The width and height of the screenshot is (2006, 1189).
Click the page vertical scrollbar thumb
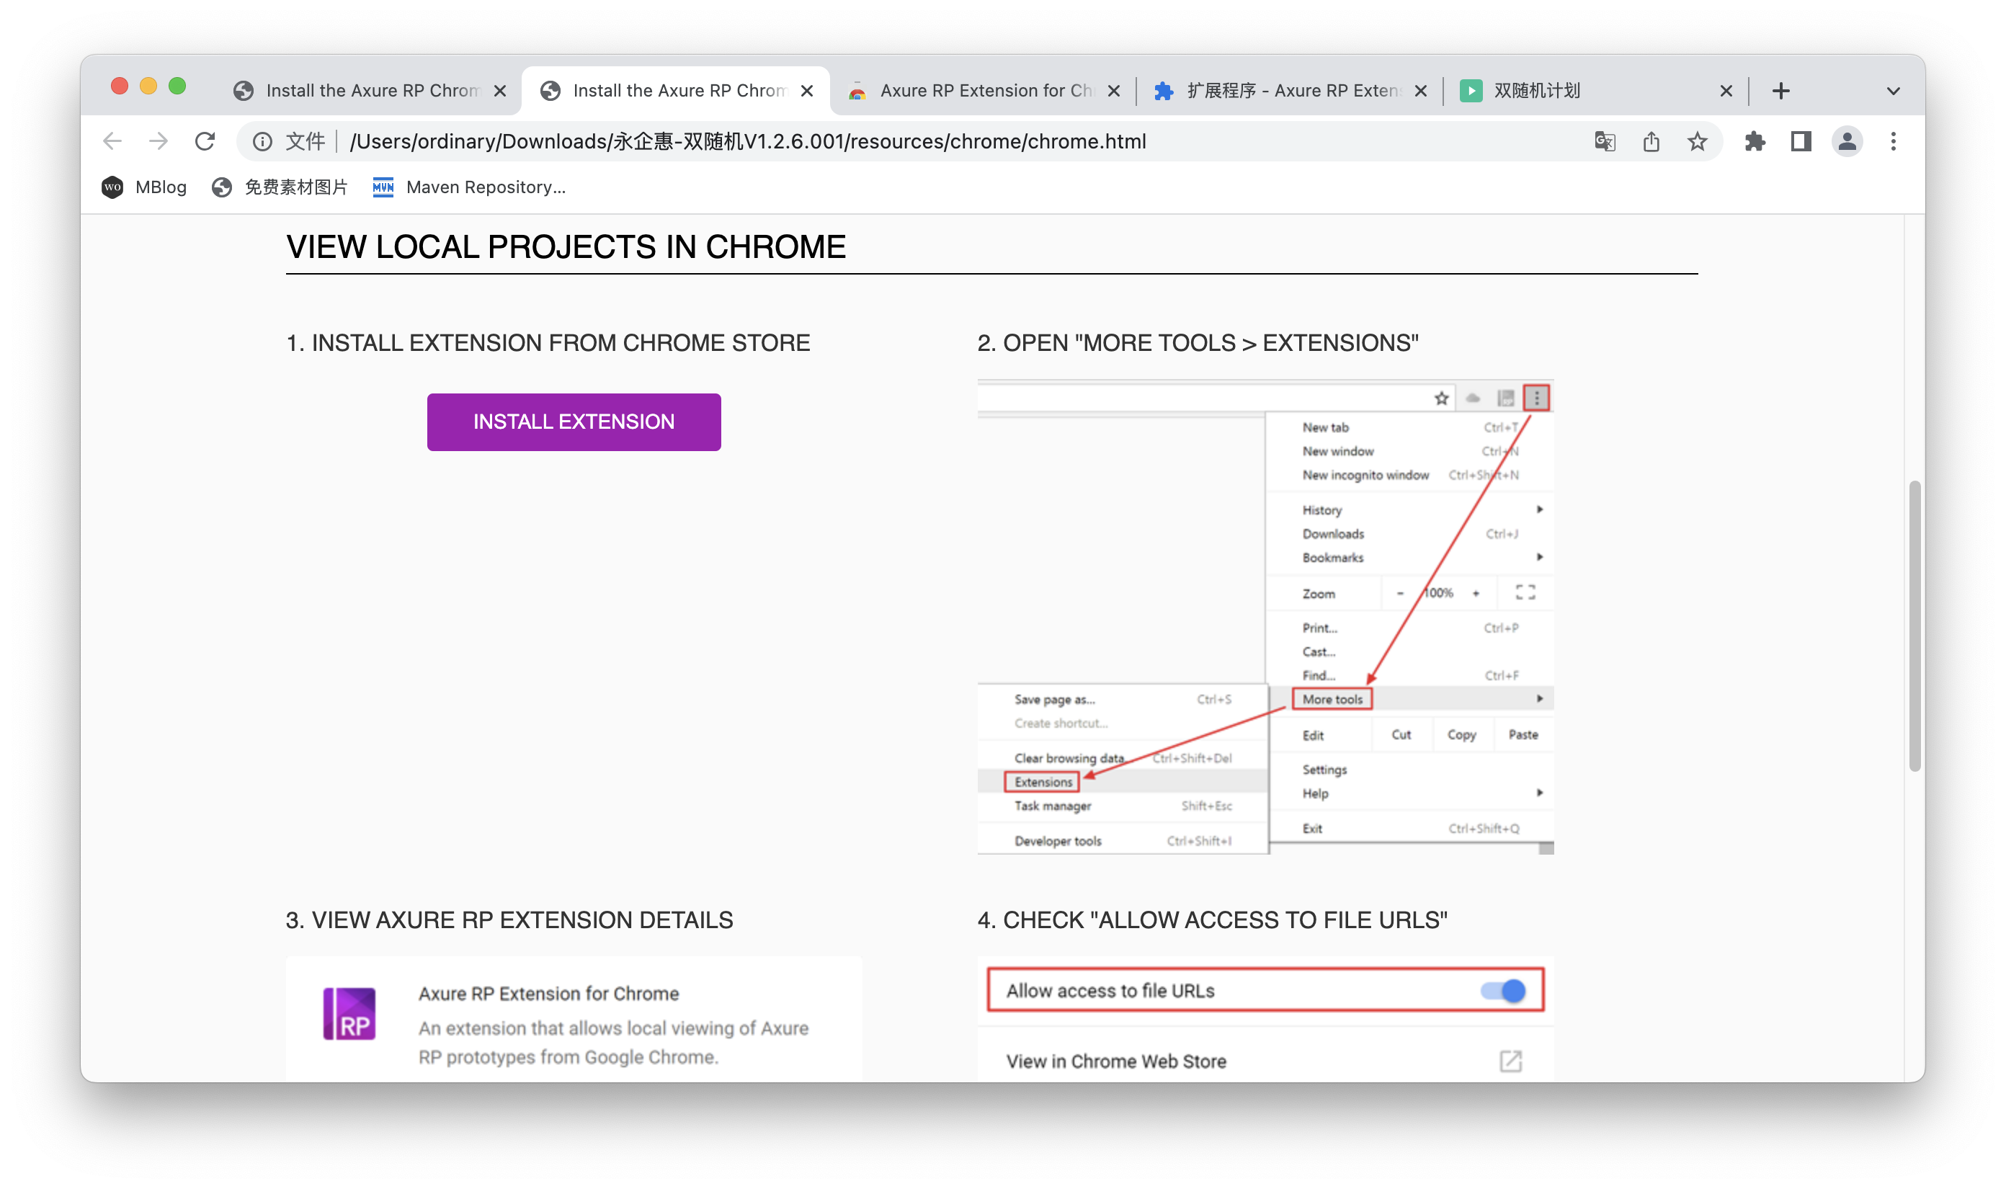[1914, 625]
